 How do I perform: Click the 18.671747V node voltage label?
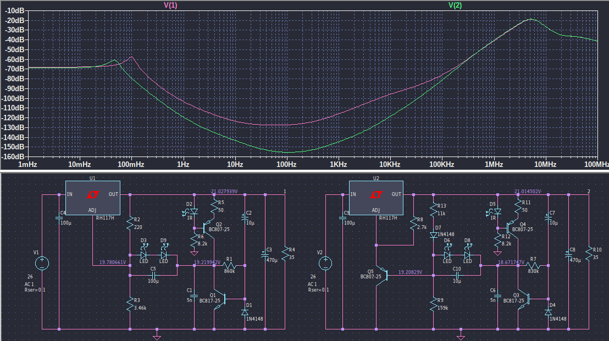511,262
